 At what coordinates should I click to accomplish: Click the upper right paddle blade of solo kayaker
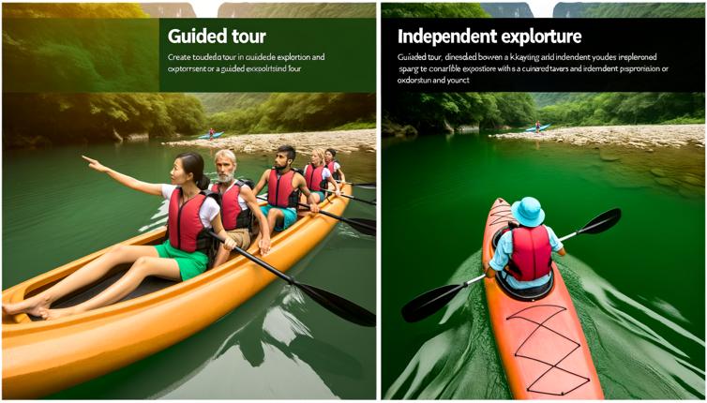(x=600, y=221)
